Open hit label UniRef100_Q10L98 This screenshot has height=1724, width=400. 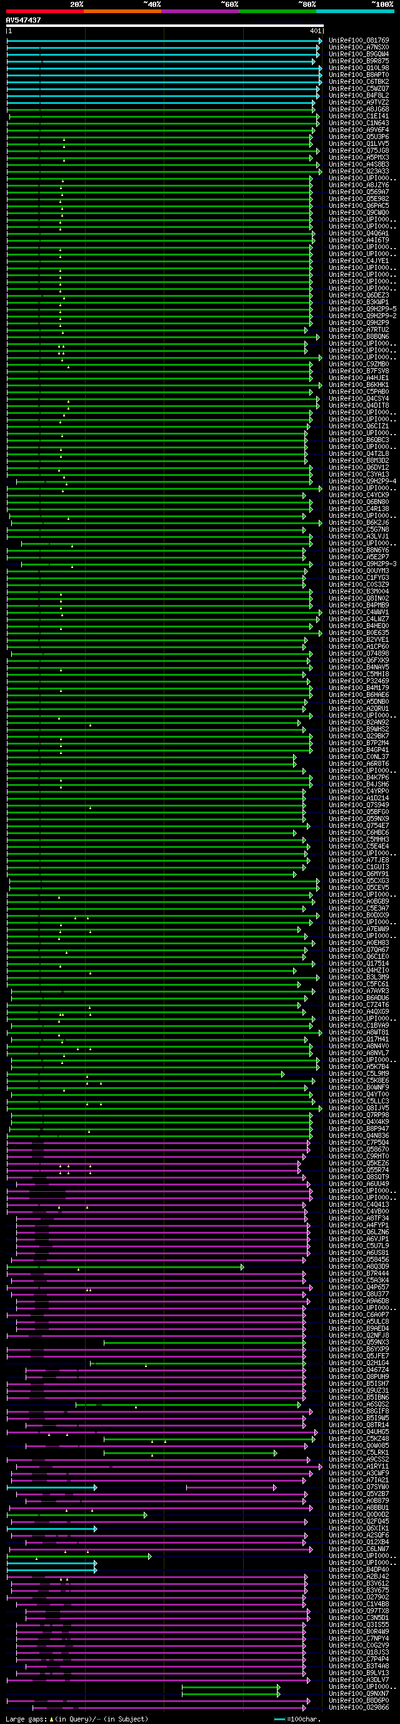pos(359,68)
